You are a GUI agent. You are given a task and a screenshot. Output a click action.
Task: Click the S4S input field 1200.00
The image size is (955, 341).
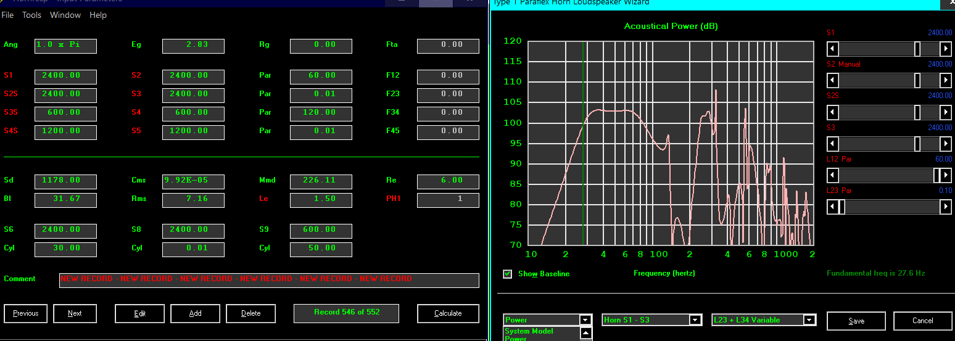coord(65,132)
